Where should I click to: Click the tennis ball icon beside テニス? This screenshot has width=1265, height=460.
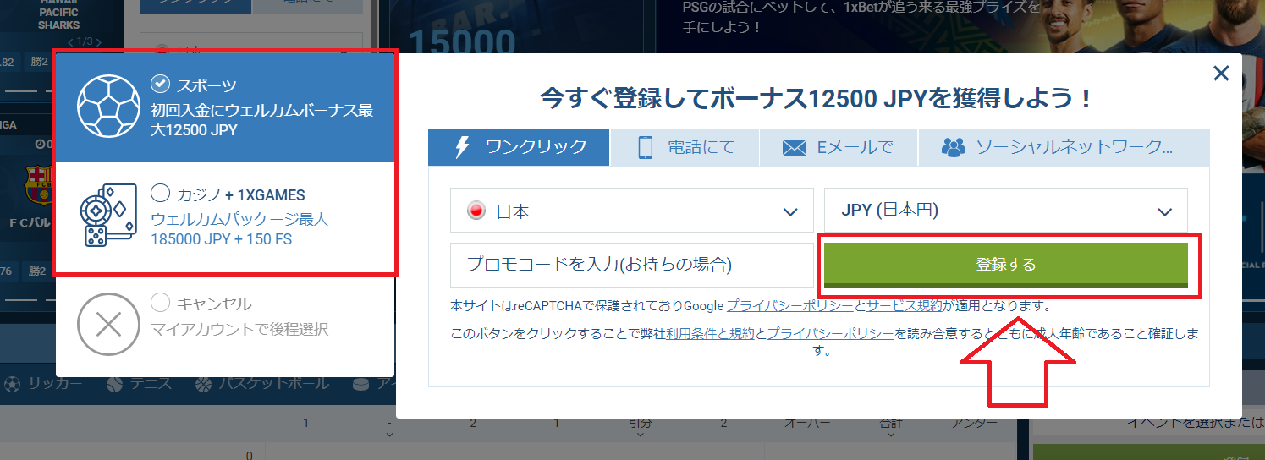[114, 384]
